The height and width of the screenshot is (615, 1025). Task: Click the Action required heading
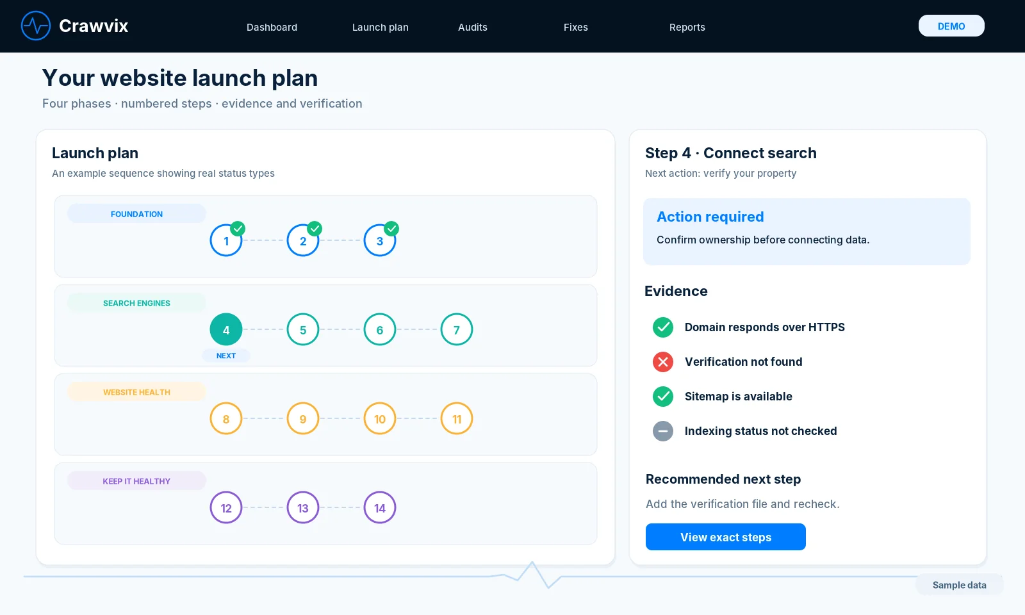click(710, 217)
